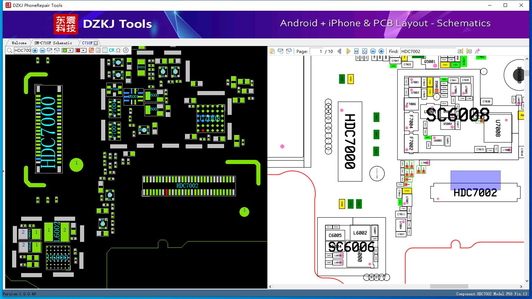The width and height of the screenshot is (532, 299).
Task: Zoom in on the schematic page
Action: coord(381,51)
